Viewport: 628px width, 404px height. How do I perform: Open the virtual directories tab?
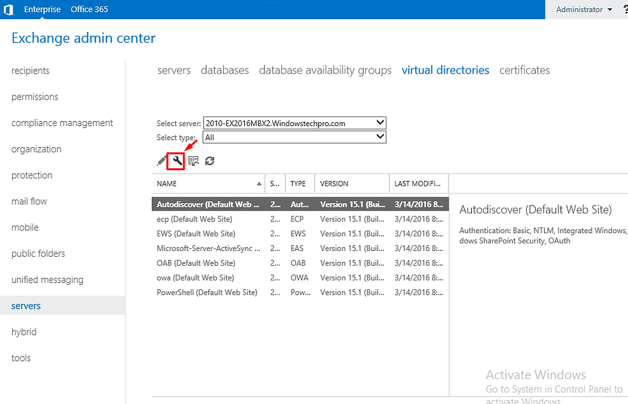click(x=445, y=70)
